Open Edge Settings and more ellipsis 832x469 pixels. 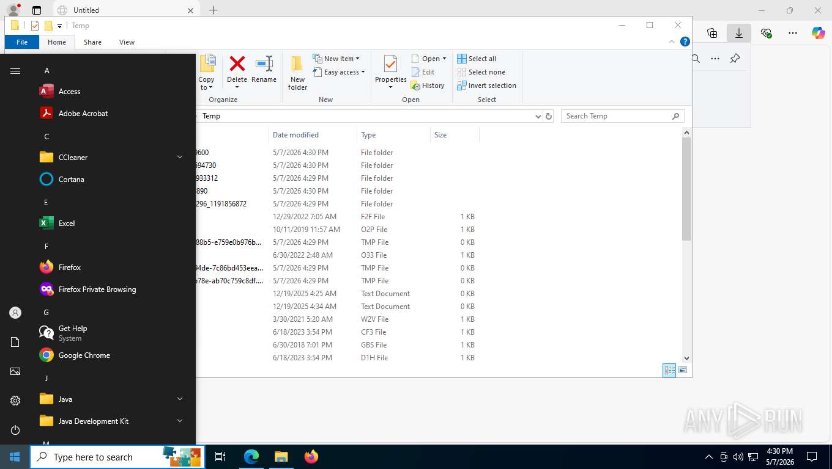(x=793, y=33)
